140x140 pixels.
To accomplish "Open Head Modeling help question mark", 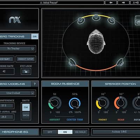I will (35, 84).
